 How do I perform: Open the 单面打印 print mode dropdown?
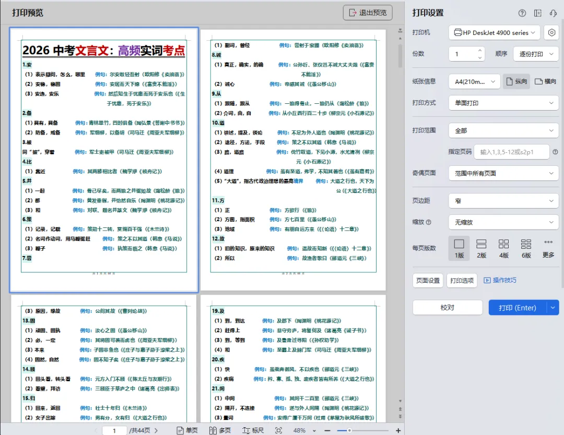[x=503, y=103]
